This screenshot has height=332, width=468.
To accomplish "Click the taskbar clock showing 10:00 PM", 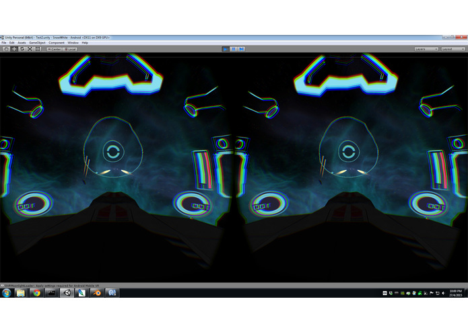I will coord(456,293).
